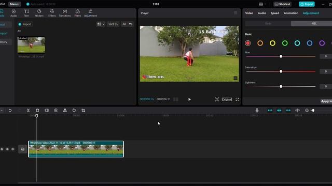Click the rotate icon in timeline toolbar
This screenshot has height=186, width=332.
click(74, 110)
